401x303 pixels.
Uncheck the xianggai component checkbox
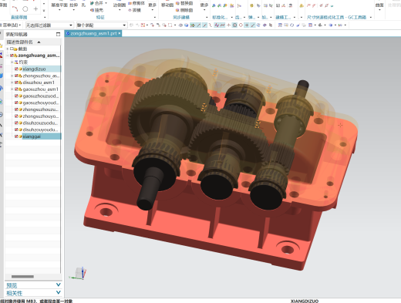(16, 136)
